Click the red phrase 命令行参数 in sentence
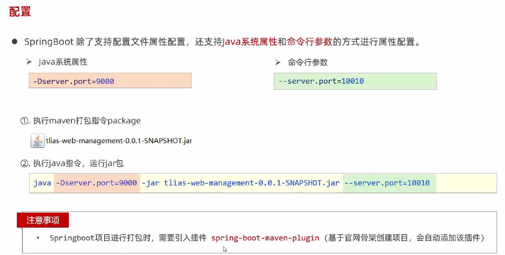The height and width of the screenshot is (255, 505). click(x=309, y=42)
